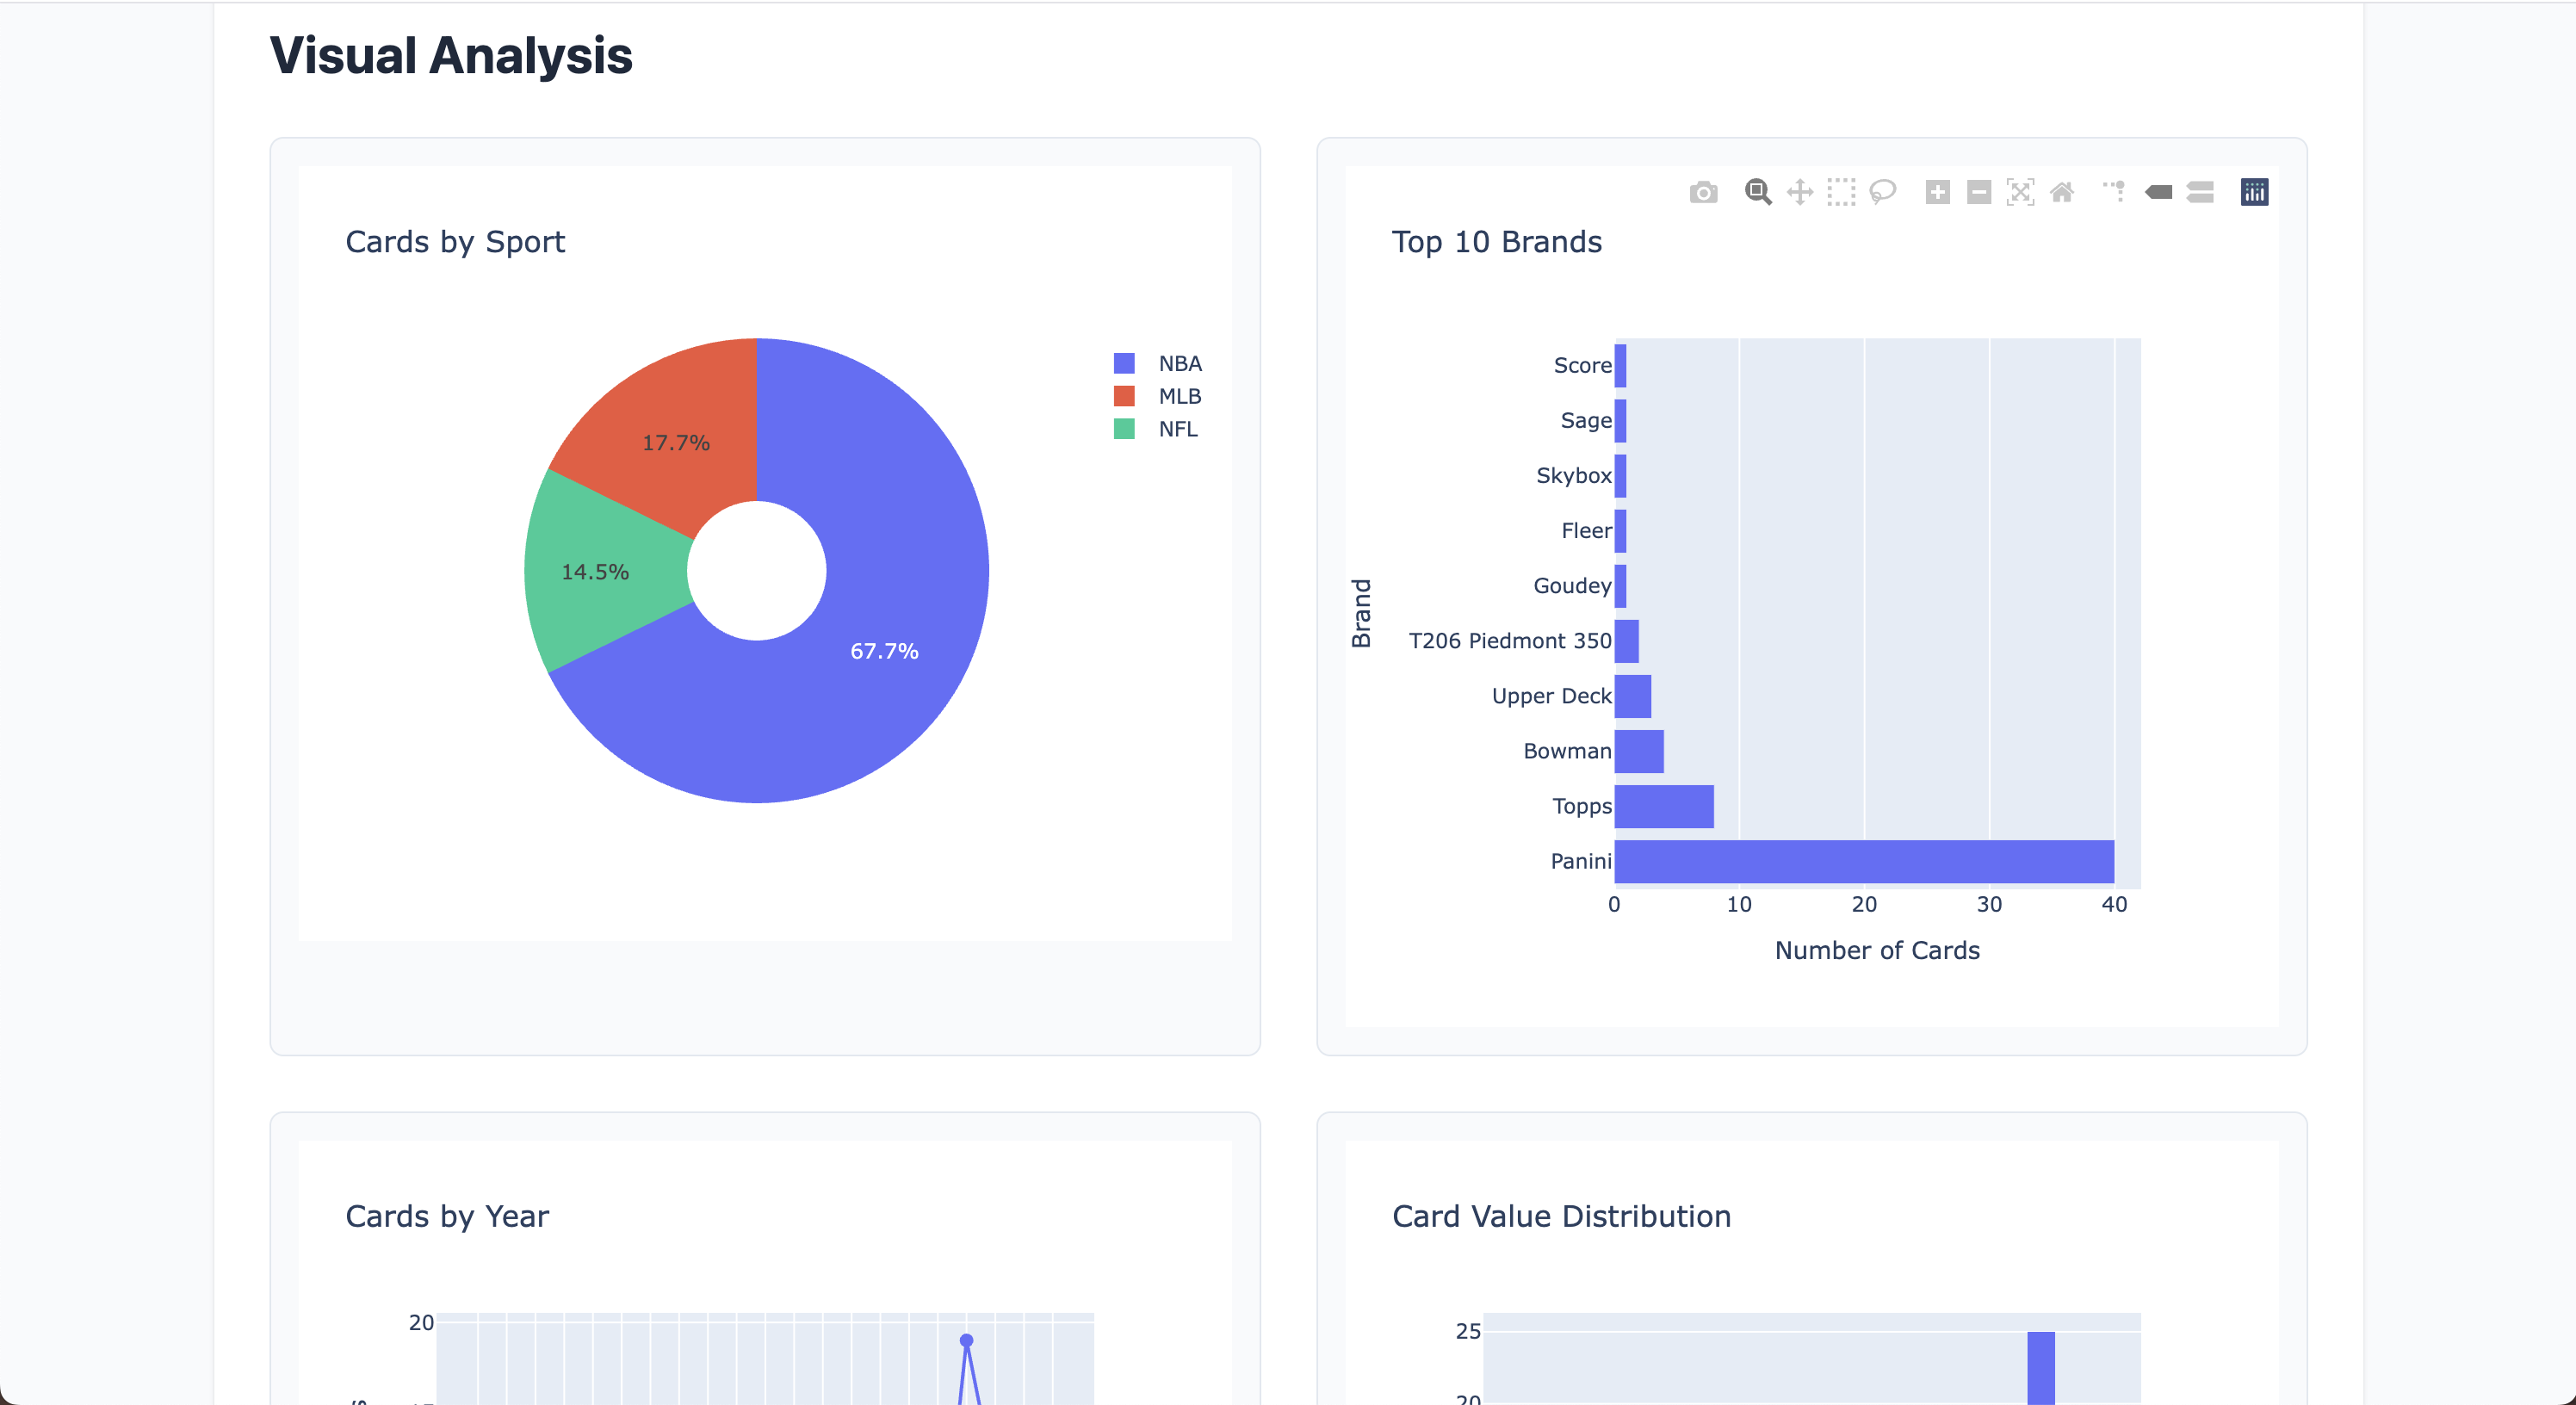2576x1405 pixels.
Task: Enable show closest data on hover
Action: [2158, 192]
